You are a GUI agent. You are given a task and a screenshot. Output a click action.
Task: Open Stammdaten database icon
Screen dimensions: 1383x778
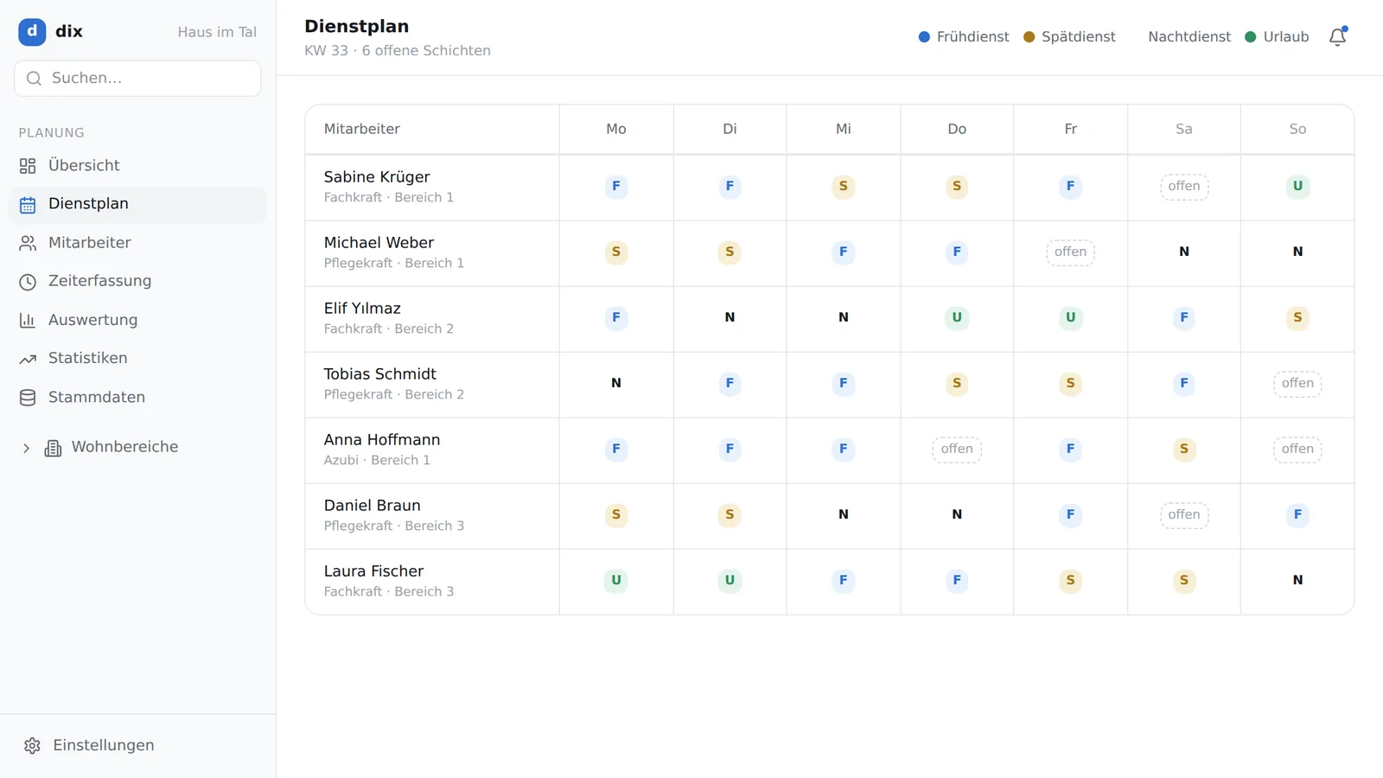click(x=28, y=398)
